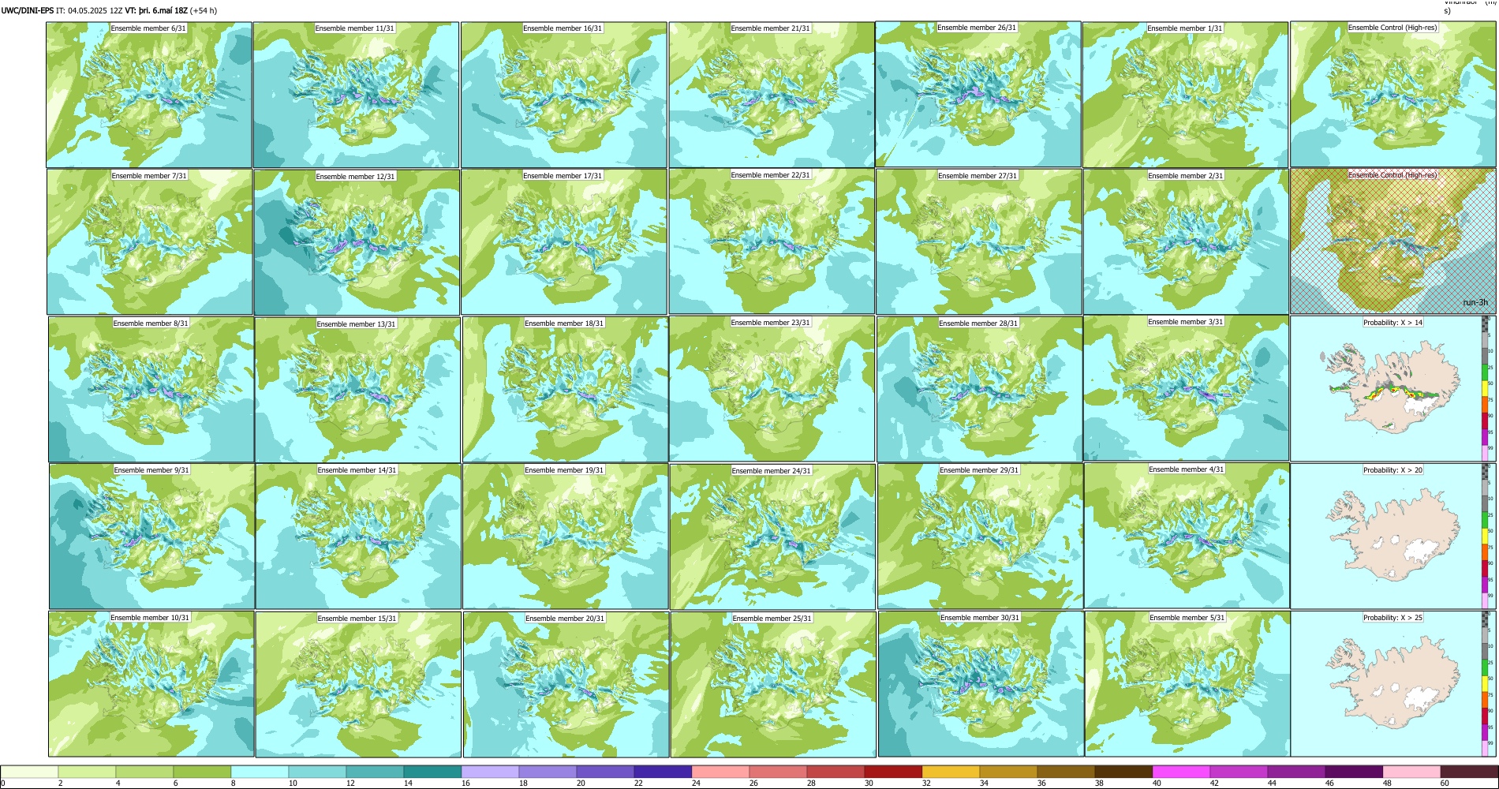
Task: Click the UWC/DINI-EPS header title
Action: click(27, 10)
